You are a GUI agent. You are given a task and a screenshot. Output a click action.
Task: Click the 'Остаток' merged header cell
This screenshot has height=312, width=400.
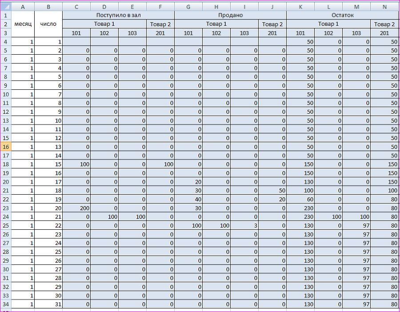point(343,15)
